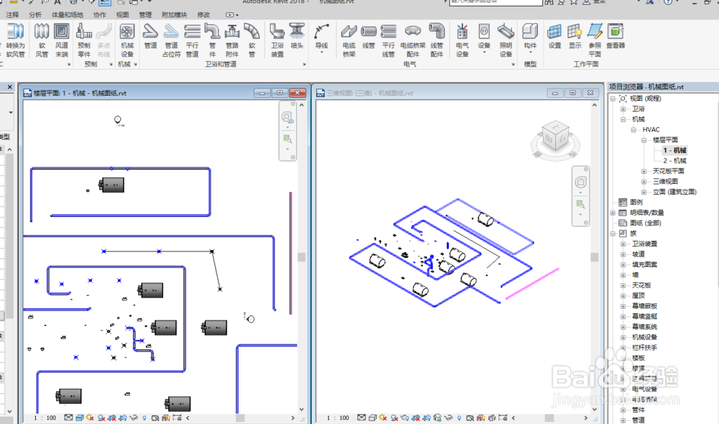Select the 机械设备 mechanical equipment tool
Screen dimensions: 719x424
(x=127, y=40)
